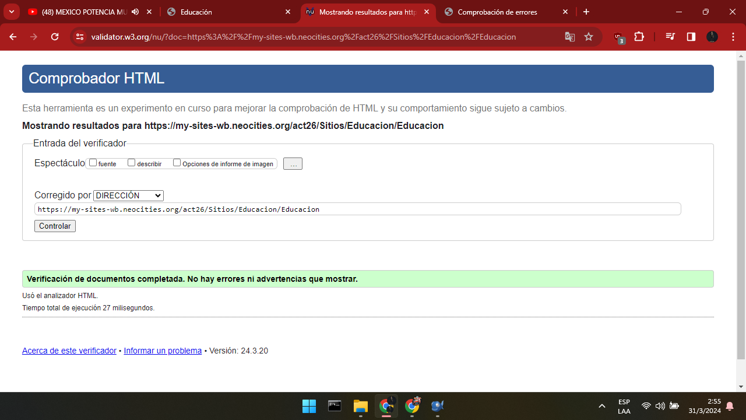Screen dimensions: 746x420
Task: Click the page vertical scrollbar thumb
Action: pos(741,209)
